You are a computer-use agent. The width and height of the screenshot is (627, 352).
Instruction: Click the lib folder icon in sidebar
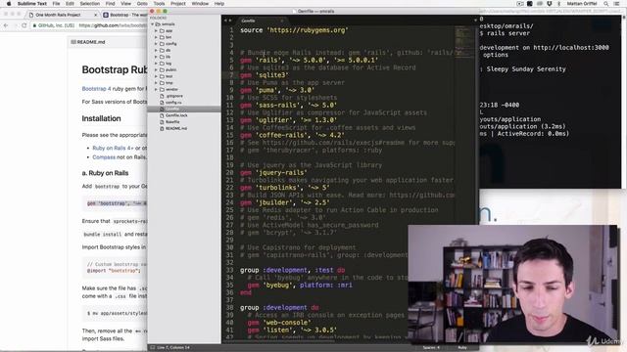162,57
